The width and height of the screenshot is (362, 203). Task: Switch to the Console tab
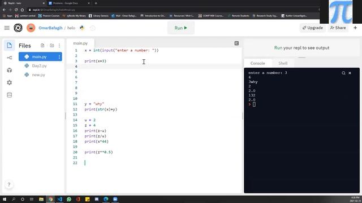258,63
